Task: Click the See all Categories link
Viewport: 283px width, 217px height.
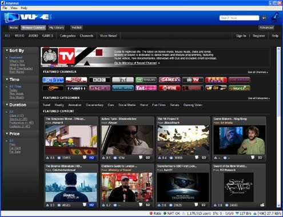Action: tap(259, 98)
